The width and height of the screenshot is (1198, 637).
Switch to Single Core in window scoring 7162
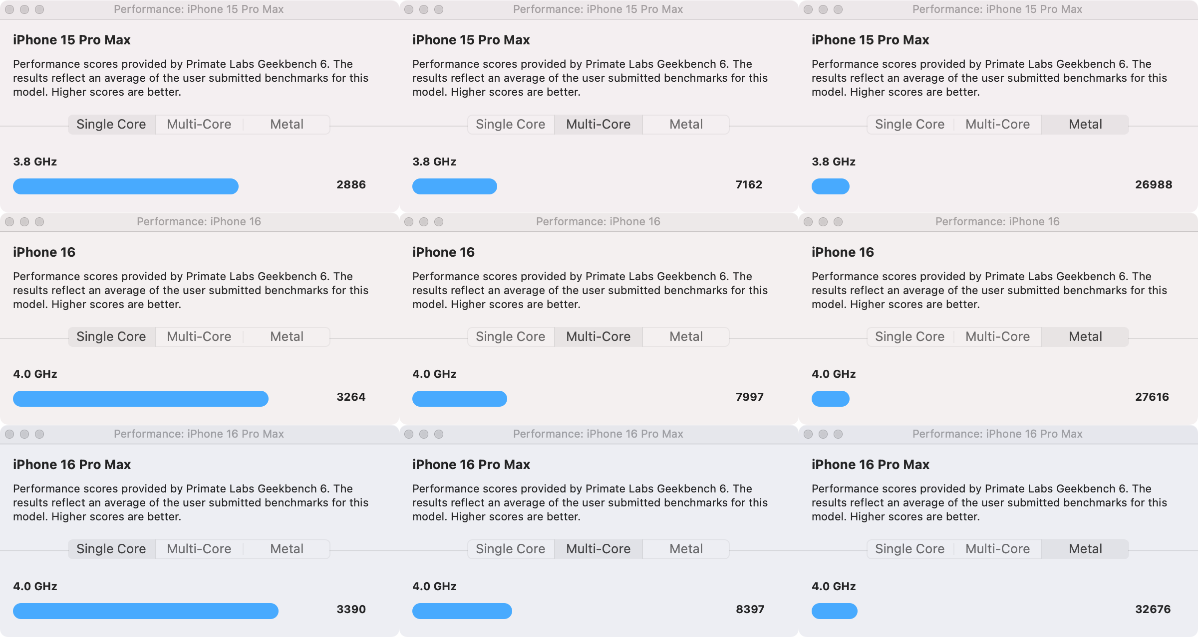[x=510, y=124]
